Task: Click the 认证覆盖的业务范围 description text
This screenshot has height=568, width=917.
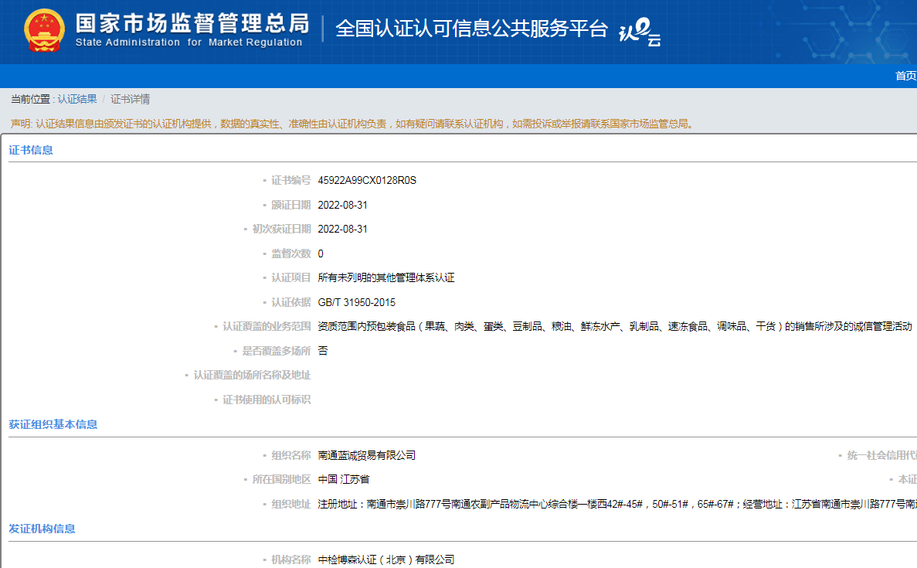Action: pos(615,326)
